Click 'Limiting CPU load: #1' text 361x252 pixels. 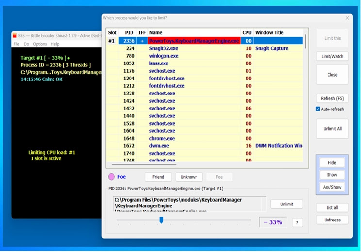pos(51,152)
